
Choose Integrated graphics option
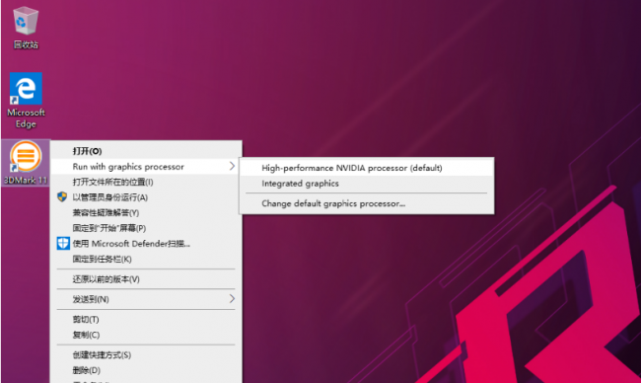tap(367, 184)
